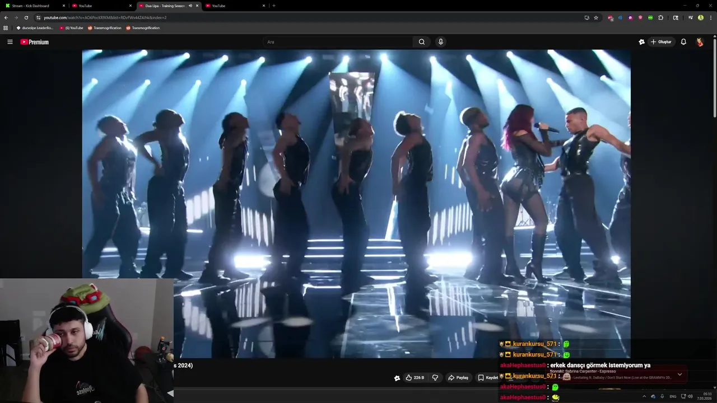
Task: Click the sparkle icon beside Oluştur
Action: point(641,42)
